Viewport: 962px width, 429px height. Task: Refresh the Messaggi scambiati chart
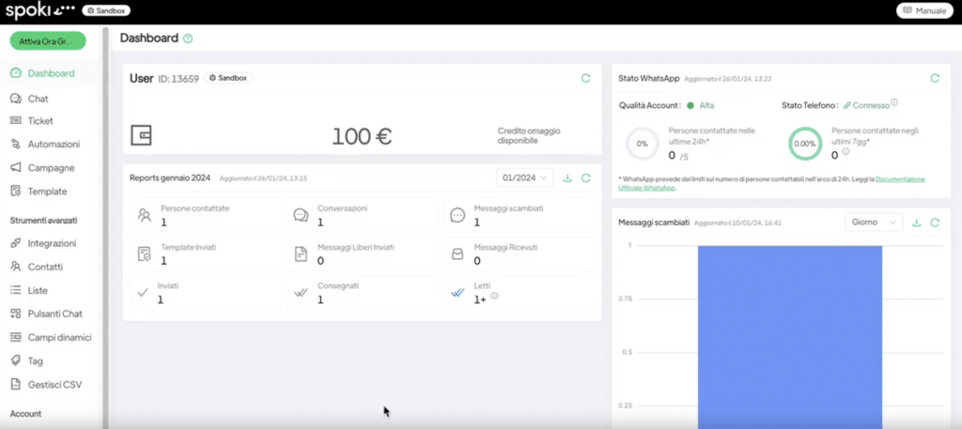coord(934,222)
